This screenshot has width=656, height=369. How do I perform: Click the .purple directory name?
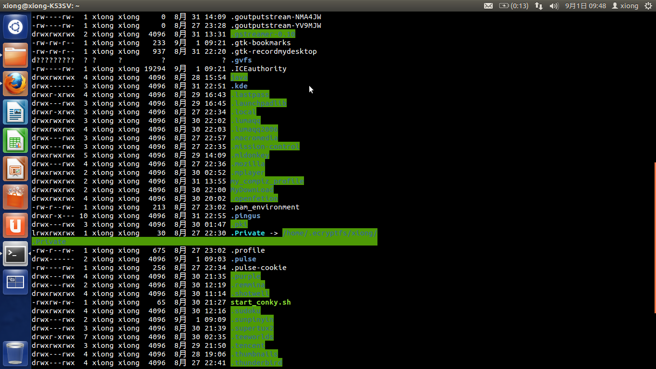click(x=245, y=276)
